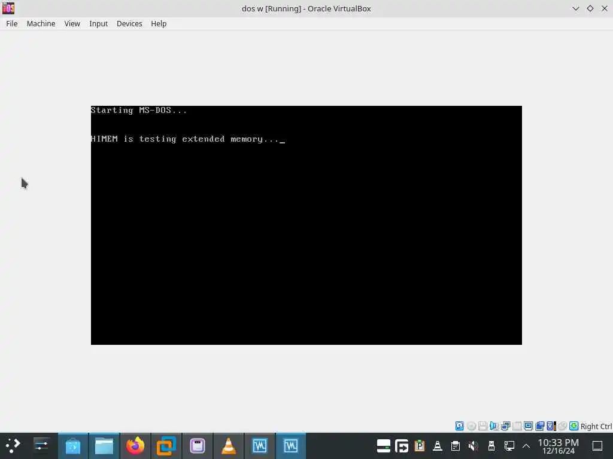Screen dimensions: 613x459
Task: Click the sync arrows tray icon
Action: point(402,446)
